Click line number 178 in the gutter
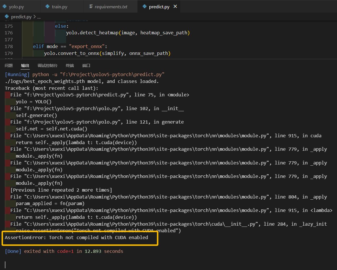 (9, 46)
